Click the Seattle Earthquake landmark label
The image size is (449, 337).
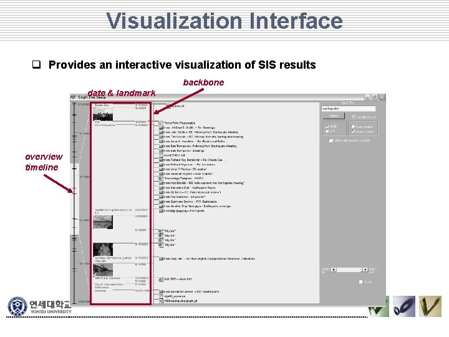click(113, 212)
